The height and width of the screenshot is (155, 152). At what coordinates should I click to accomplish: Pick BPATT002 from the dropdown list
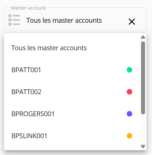pyautogui.click(x=72, y=92)
